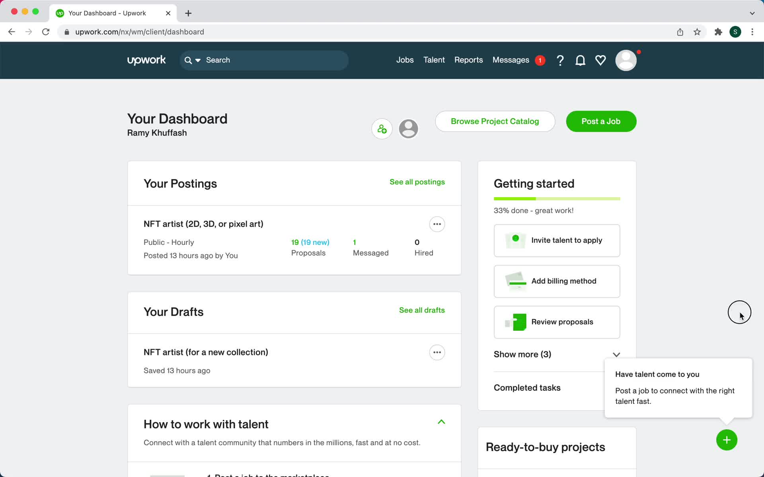Image resolution: width=764 pixels, height=477 pixels.
Task: Click the Invite talent card icon
Action: pyautogui.click(x=515, y=240)
